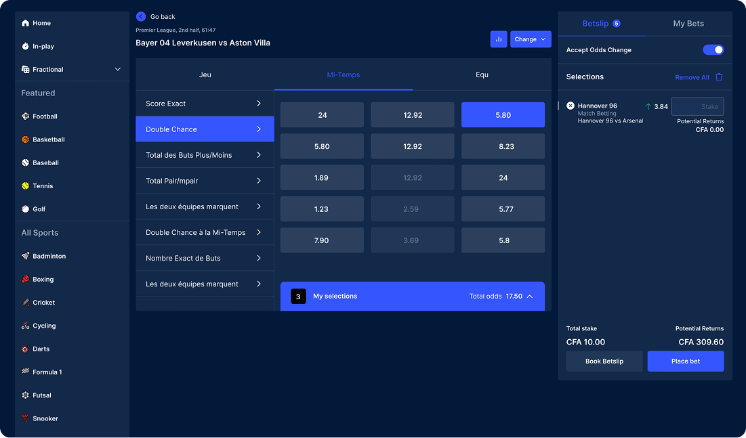Click the trash icon beside Remove All

719,77
